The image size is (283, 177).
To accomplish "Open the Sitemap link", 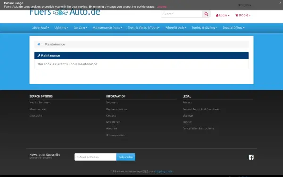I will (188, 116).
